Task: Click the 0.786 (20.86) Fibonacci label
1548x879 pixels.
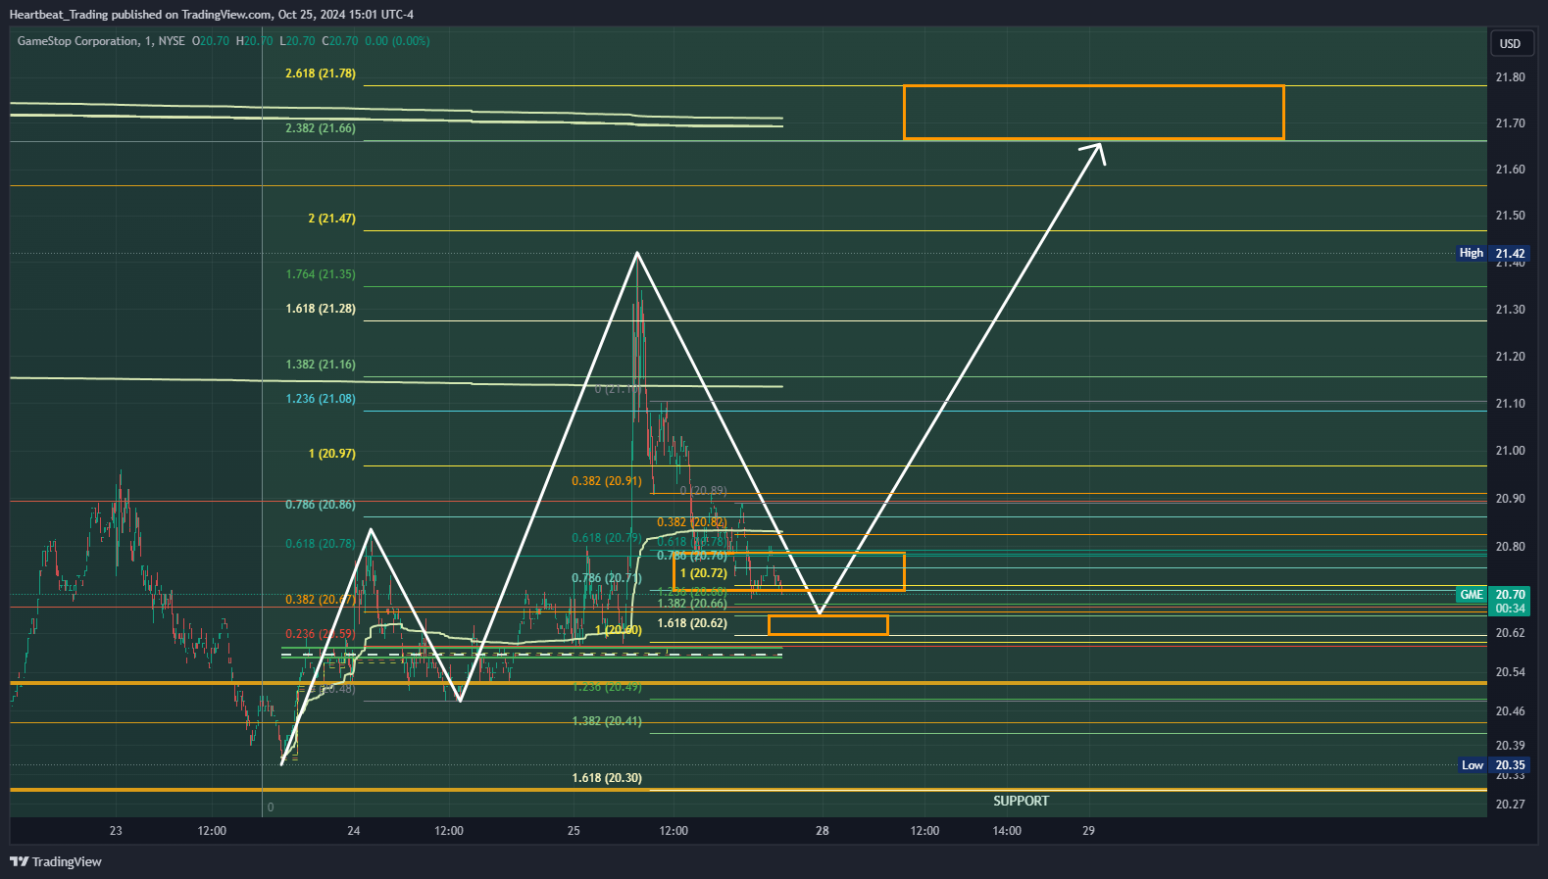Action: pos(321,505)
